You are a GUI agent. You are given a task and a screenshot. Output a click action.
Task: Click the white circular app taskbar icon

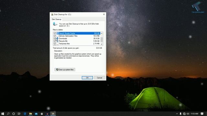42,114
